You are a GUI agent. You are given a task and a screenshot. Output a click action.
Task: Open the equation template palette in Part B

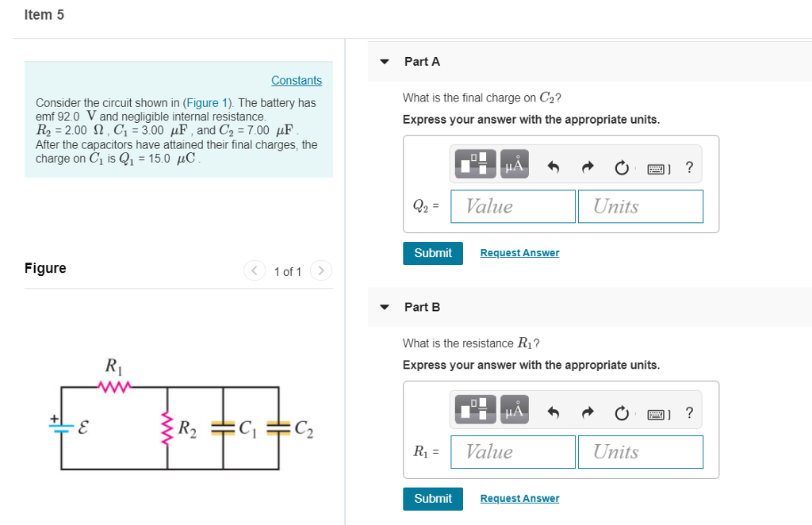pyautogui.click(x=474, y=409)
